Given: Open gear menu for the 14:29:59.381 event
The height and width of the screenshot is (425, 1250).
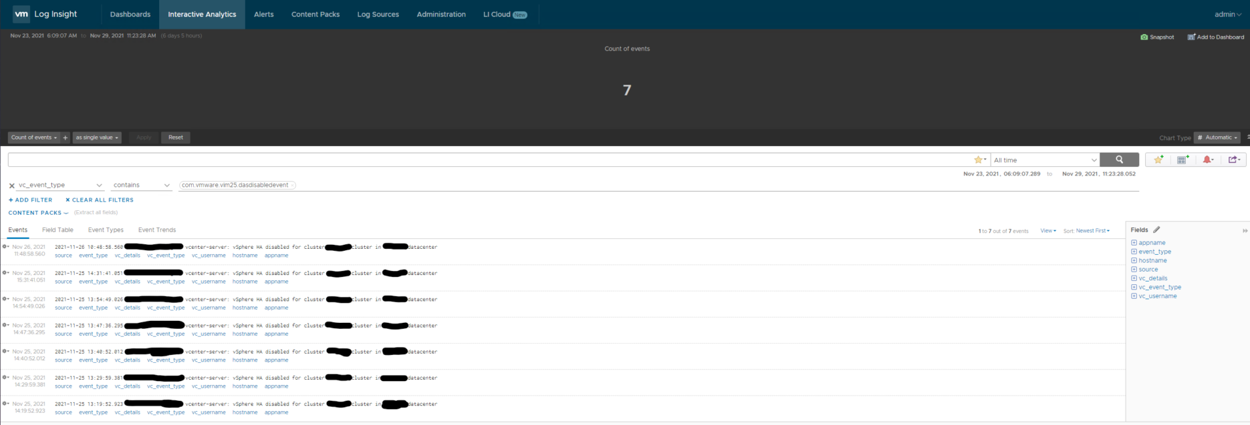Looking at the screenshot, I should pyautogui.click(x=5, y=377).
